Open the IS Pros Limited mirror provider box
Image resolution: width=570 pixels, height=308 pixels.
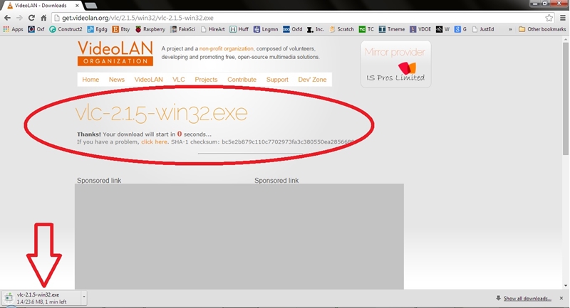coord(396,64)
